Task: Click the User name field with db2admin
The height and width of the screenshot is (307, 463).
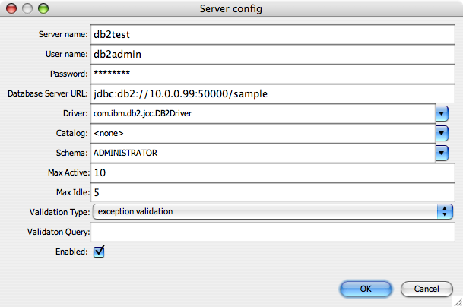Action: (x=272, y=54)
